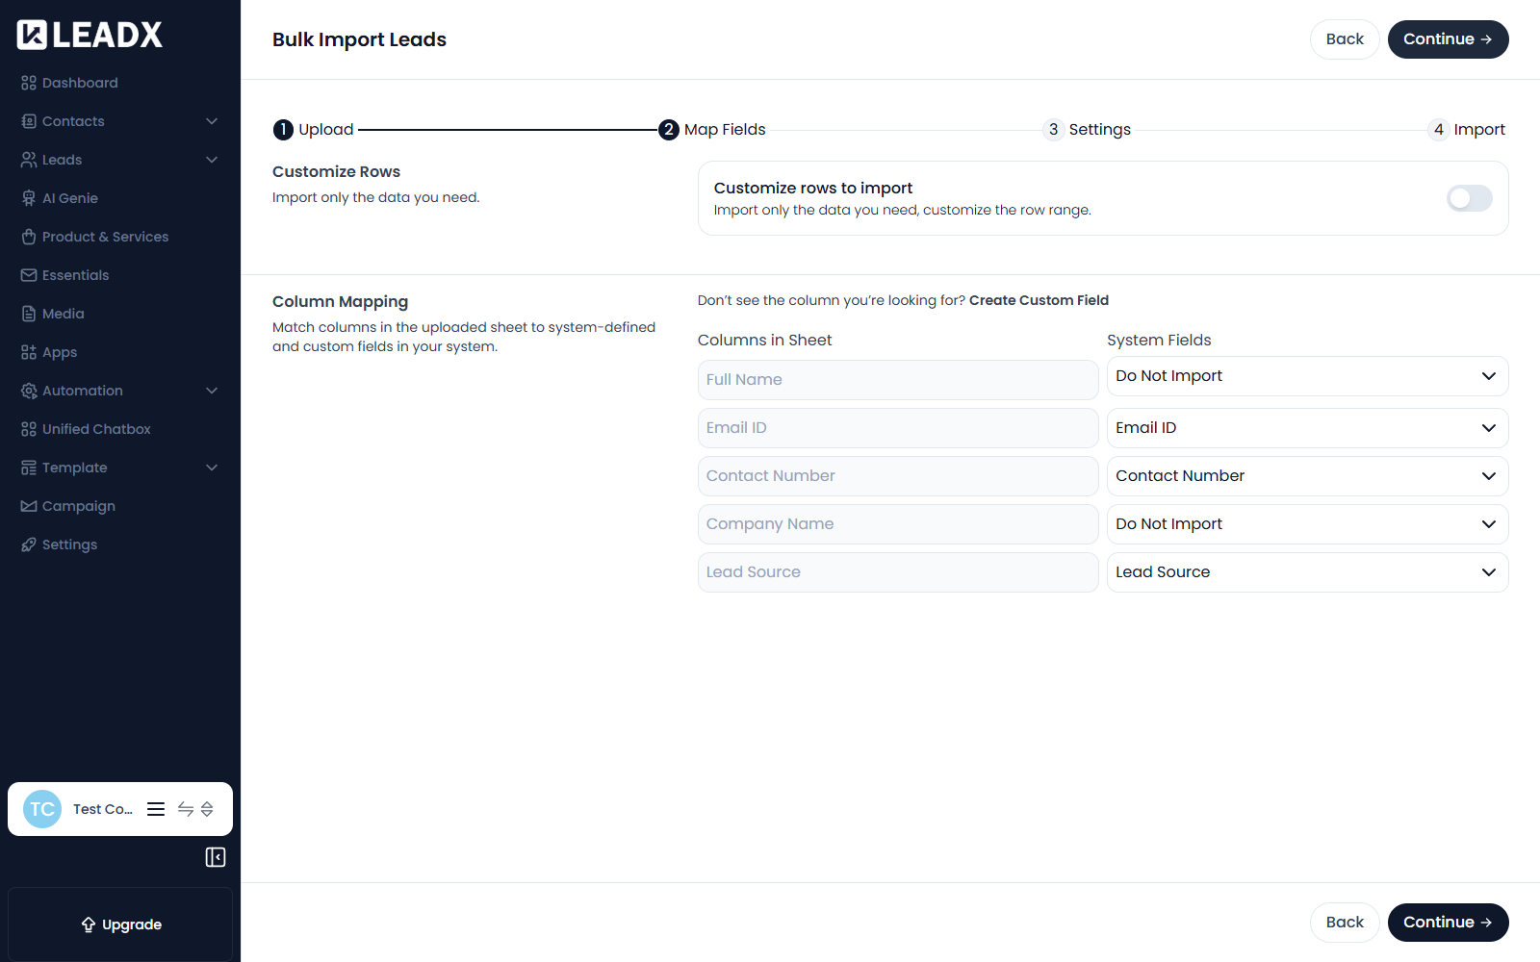Viewport: 1540px width, 962px height.
Task: Jump to step 4 Import
Action: (x=1467, y=130)
